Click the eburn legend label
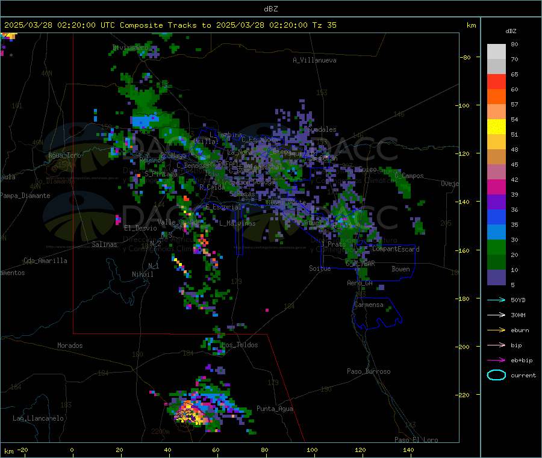This screenshot has height=458, width=542. (520, 330)
